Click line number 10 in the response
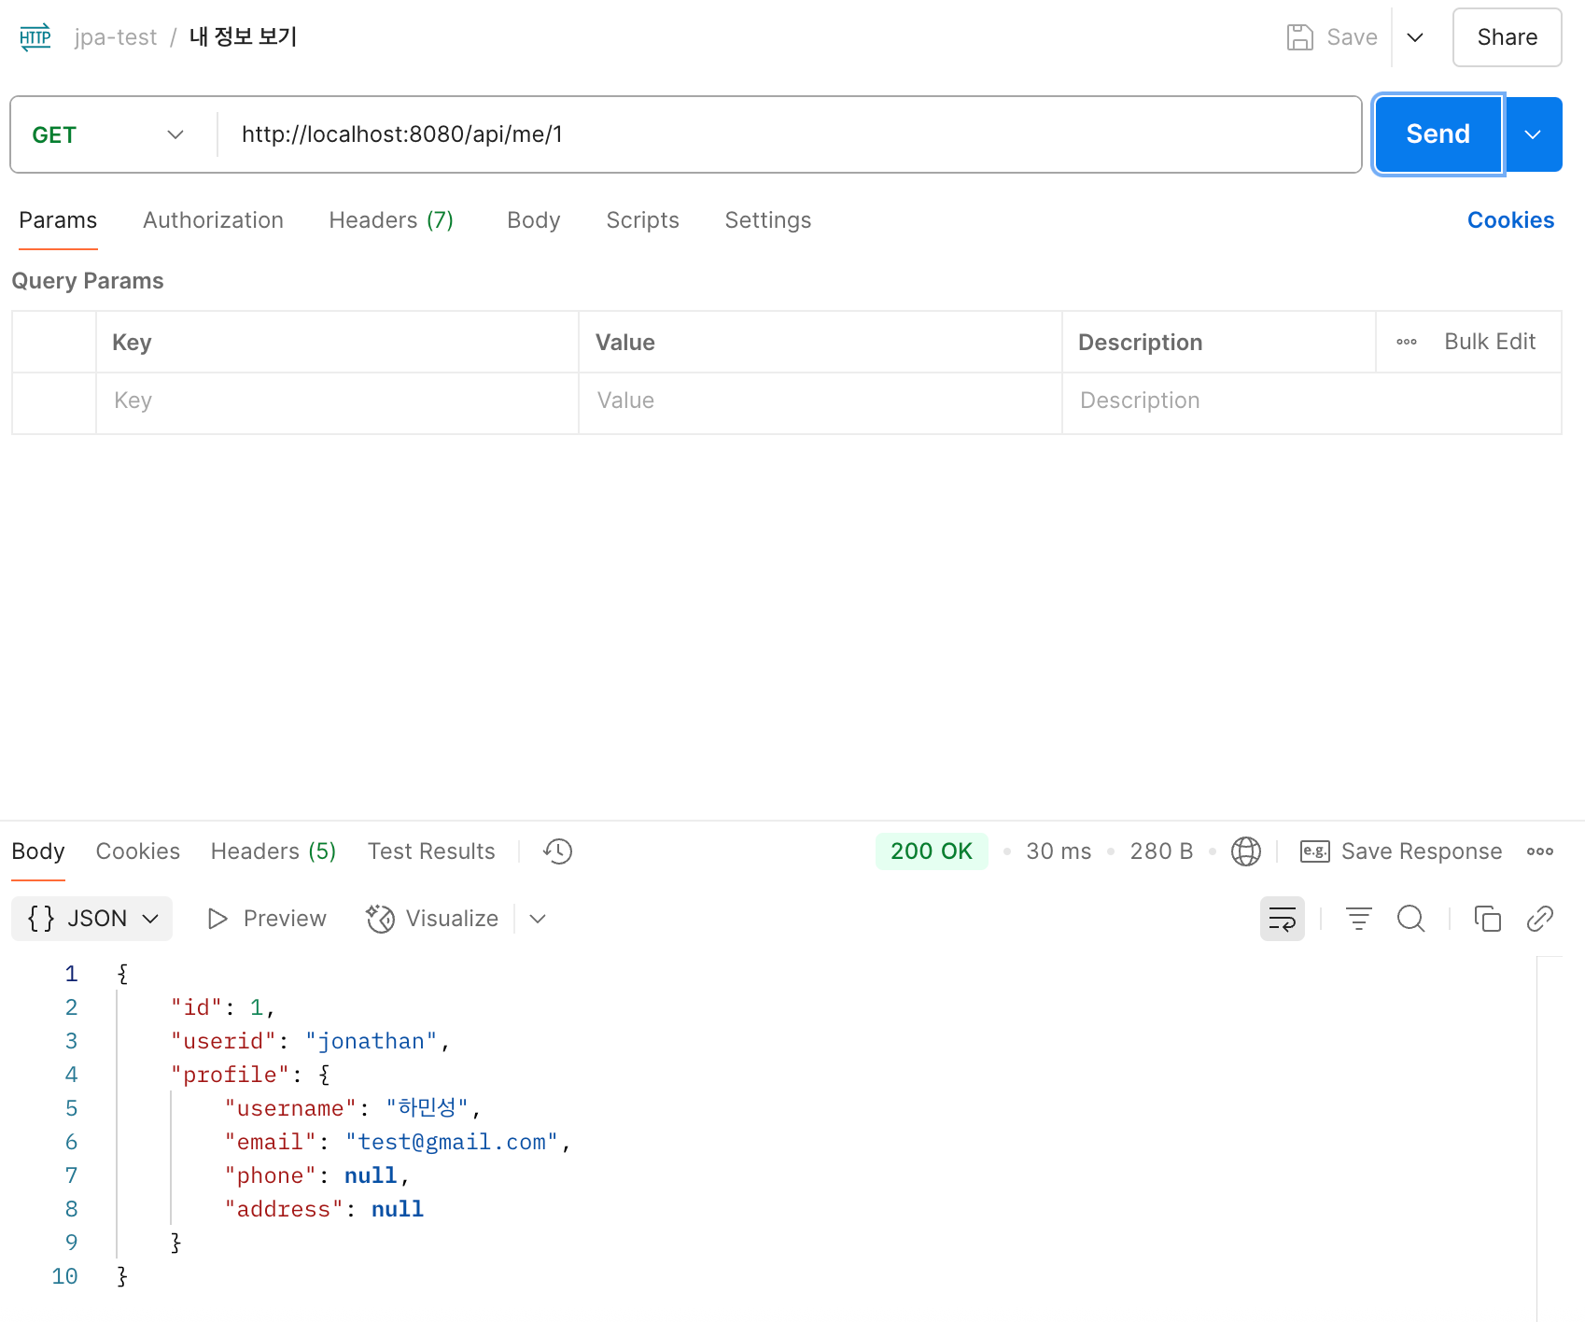Screen dimensions: 1585x1322 pos(64,1276)
